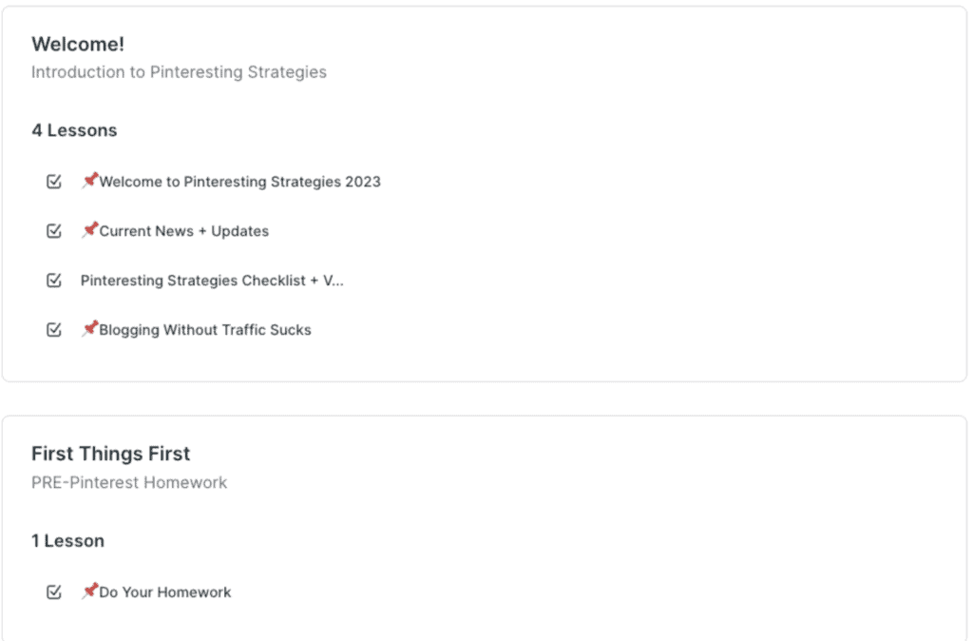Click the 1 Lesson label
Image resolution: width=973 pixels, height=641 pixels.
click(67, 540)
